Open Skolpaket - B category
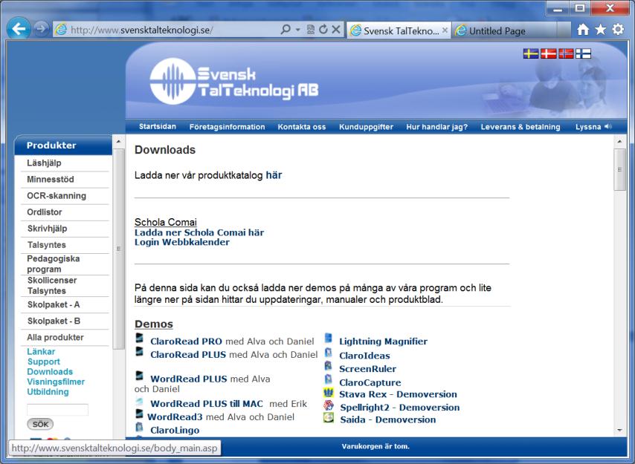The image size is (635, 464). [54, 321]
